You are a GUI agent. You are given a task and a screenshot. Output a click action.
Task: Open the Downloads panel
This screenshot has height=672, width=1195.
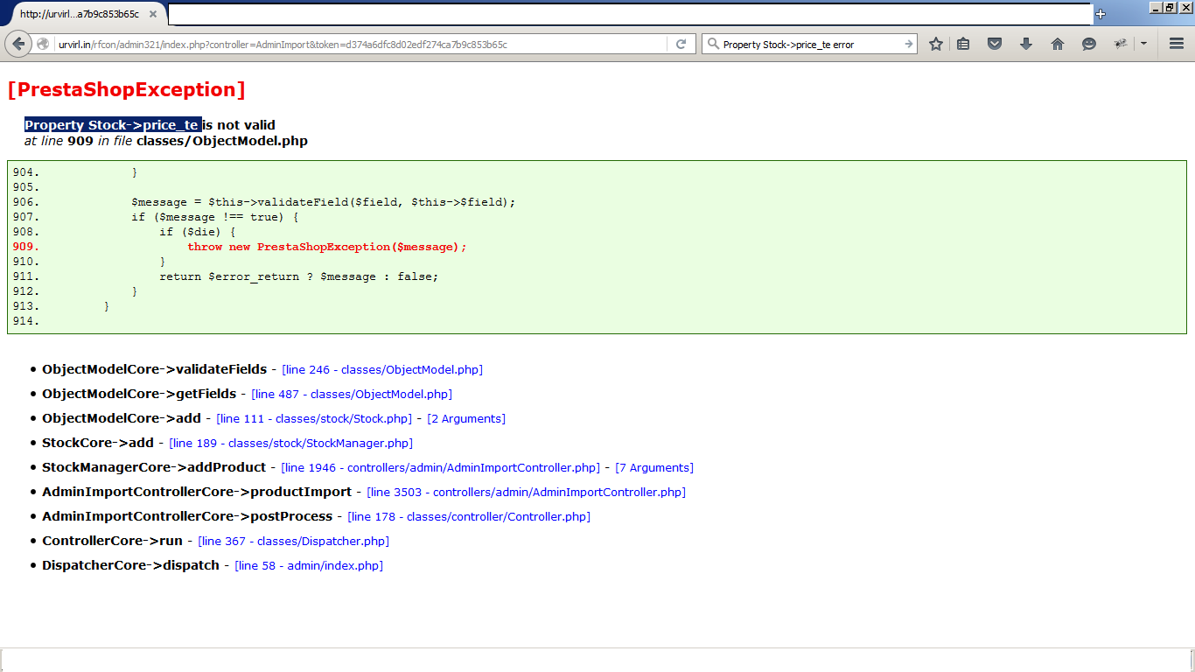click(1026, 44)
